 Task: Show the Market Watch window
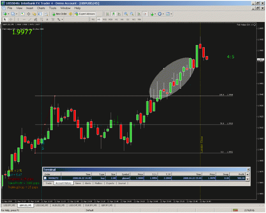coord(23,14)
